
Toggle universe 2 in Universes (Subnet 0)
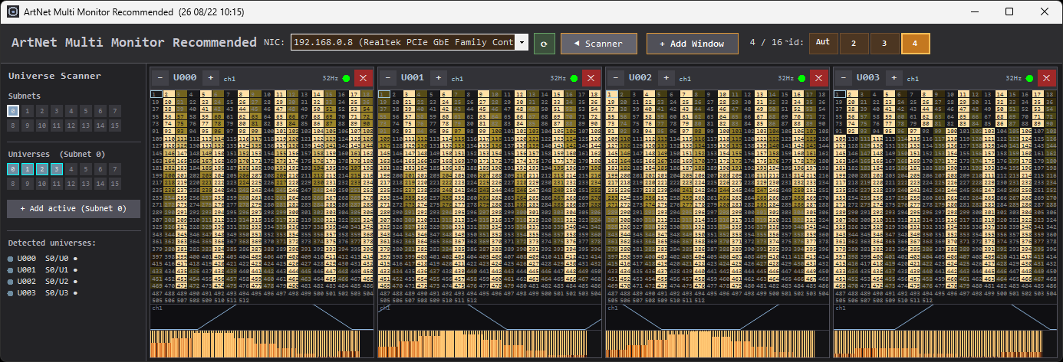pyautogui.click(x=42, y=169)
